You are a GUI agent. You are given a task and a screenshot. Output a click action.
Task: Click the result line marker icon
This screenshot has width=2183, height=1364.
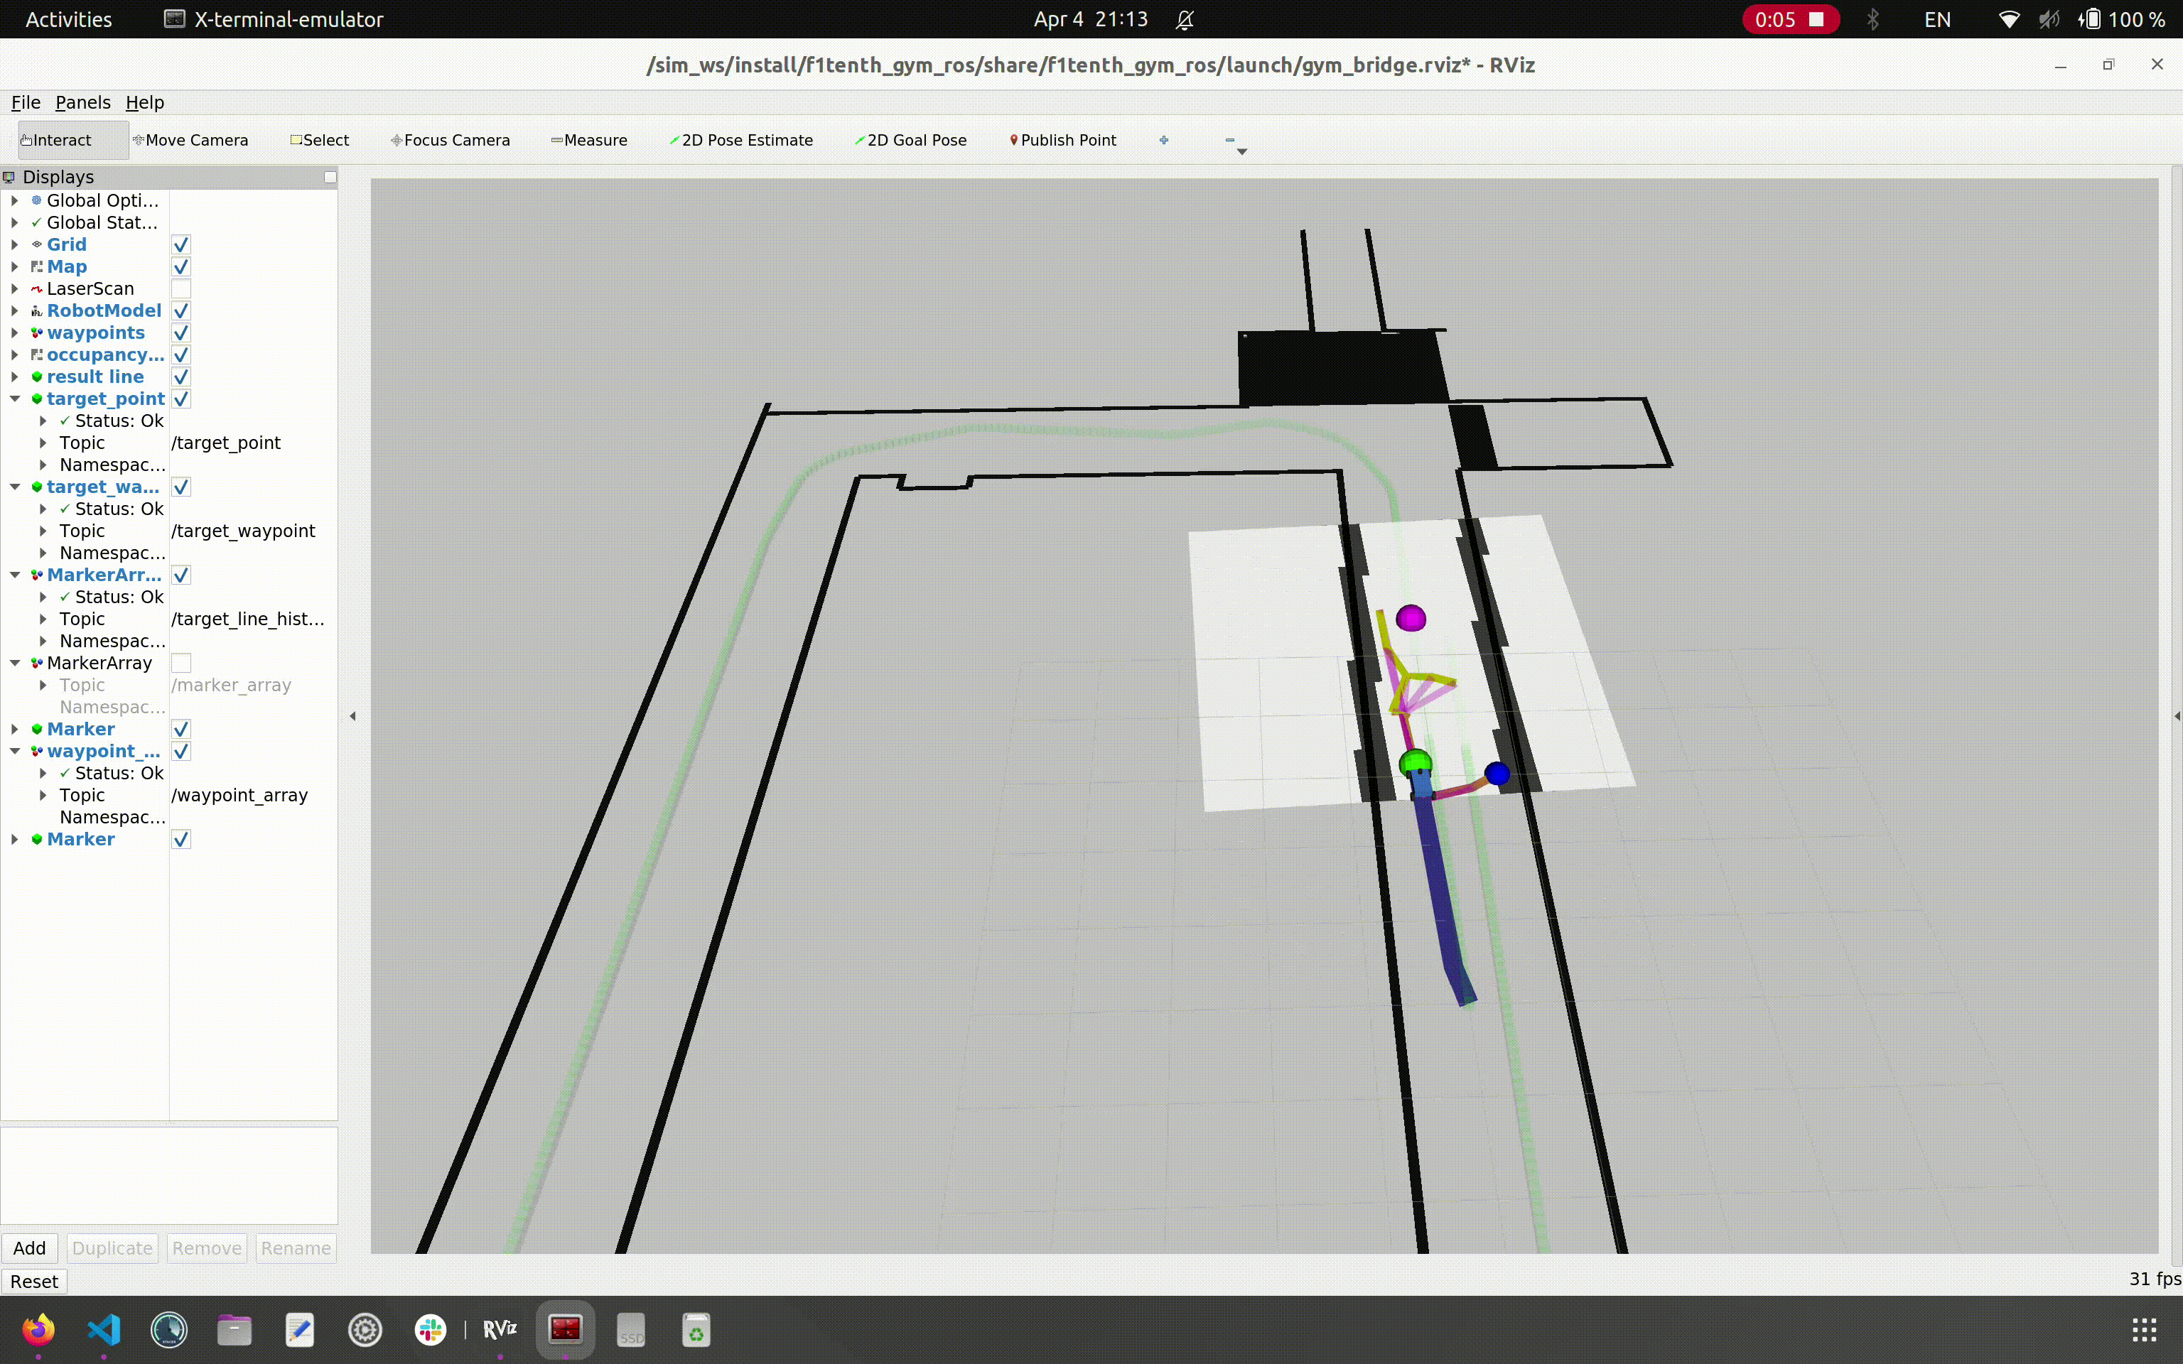37,377
